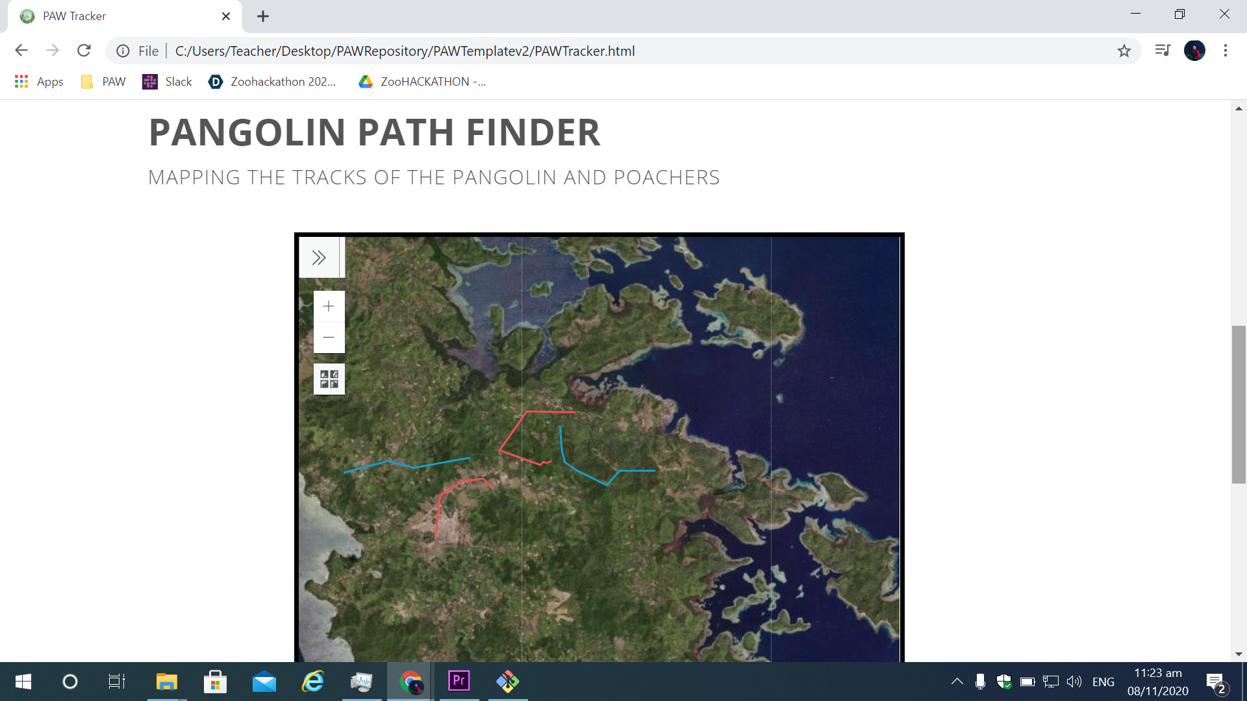Reload the PAW Tracker page
Image resolution: width=1247 pixels, height=701 pixels.
pos(84,51)
